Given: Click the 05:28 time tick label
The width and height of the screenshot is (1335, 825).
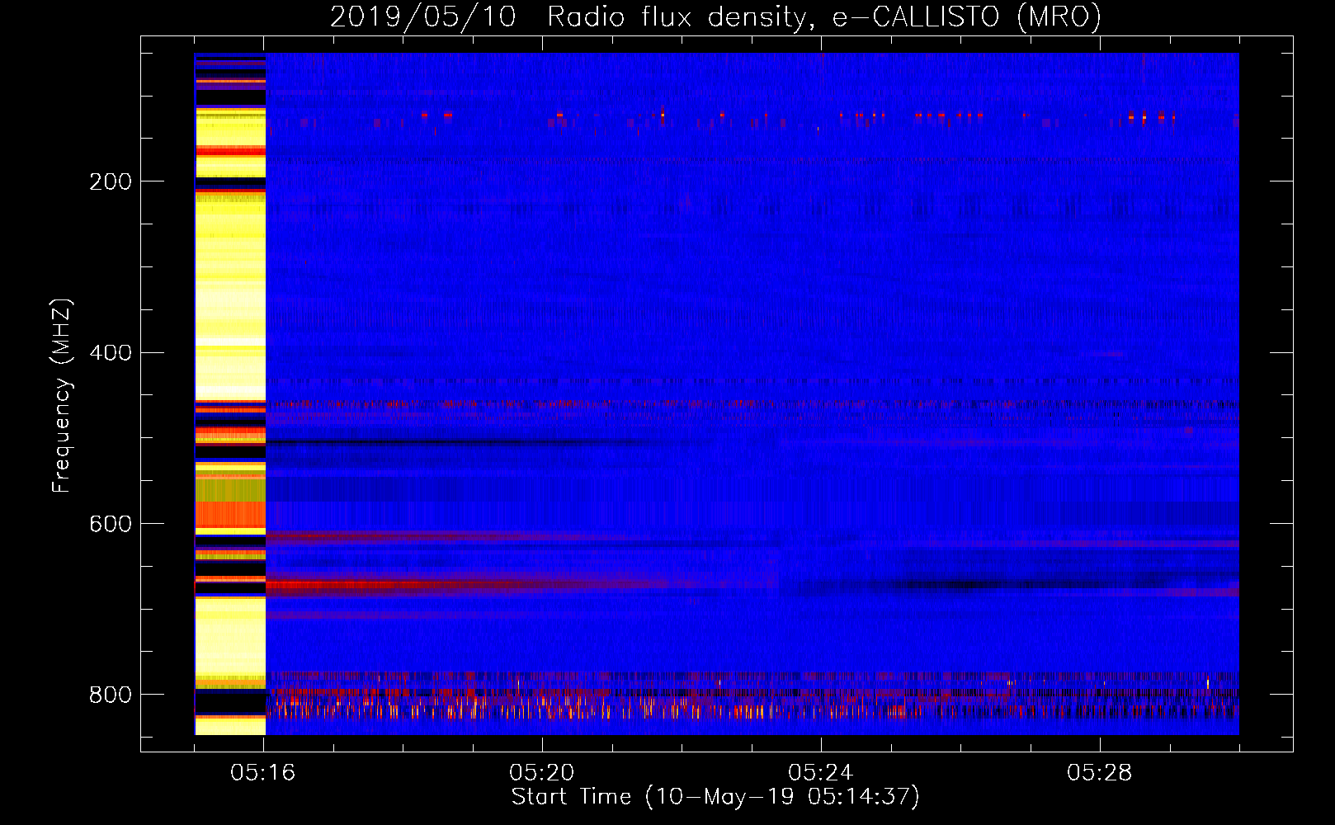Looking at the screenshot, I should tap(1100, 773).
